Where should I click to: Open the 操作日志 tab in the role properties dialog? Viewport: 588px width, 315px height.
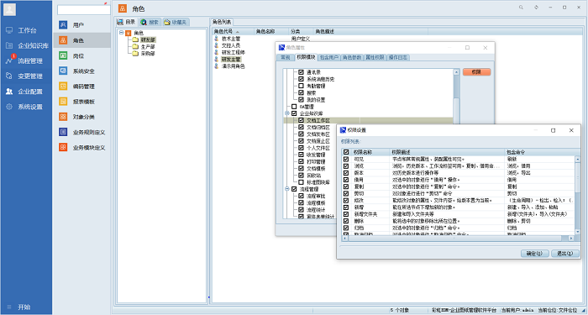[398, 57]
